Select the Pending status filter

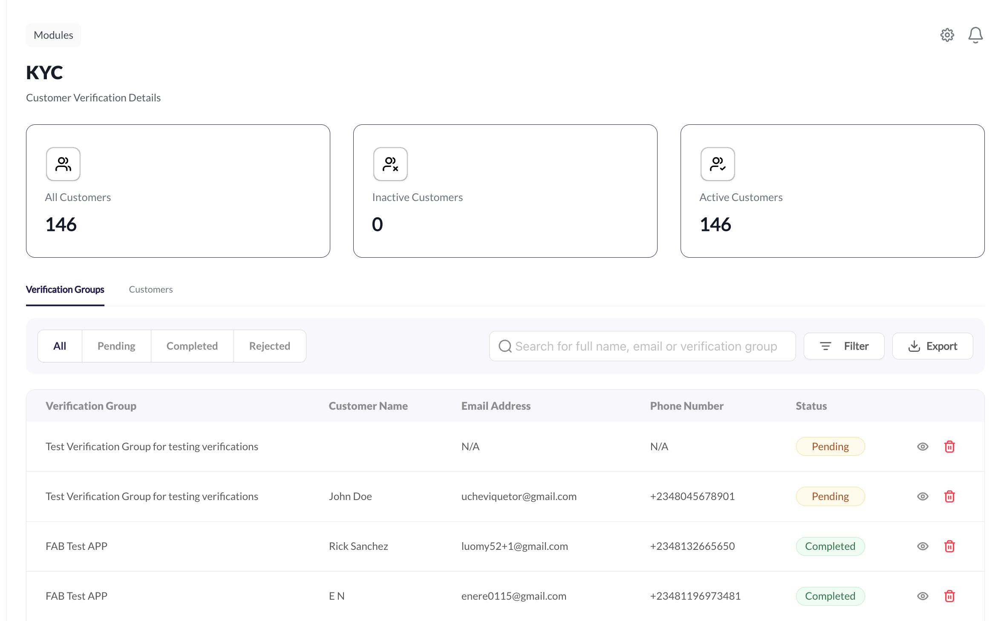pos(116,346)
